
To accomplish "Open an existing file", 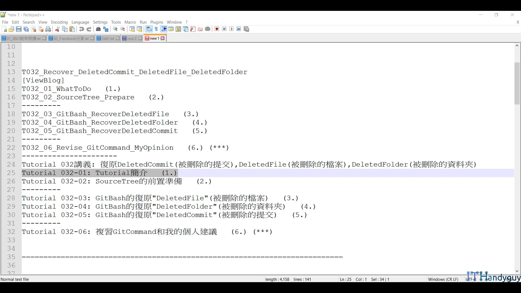I will click(x=11, y=29).
